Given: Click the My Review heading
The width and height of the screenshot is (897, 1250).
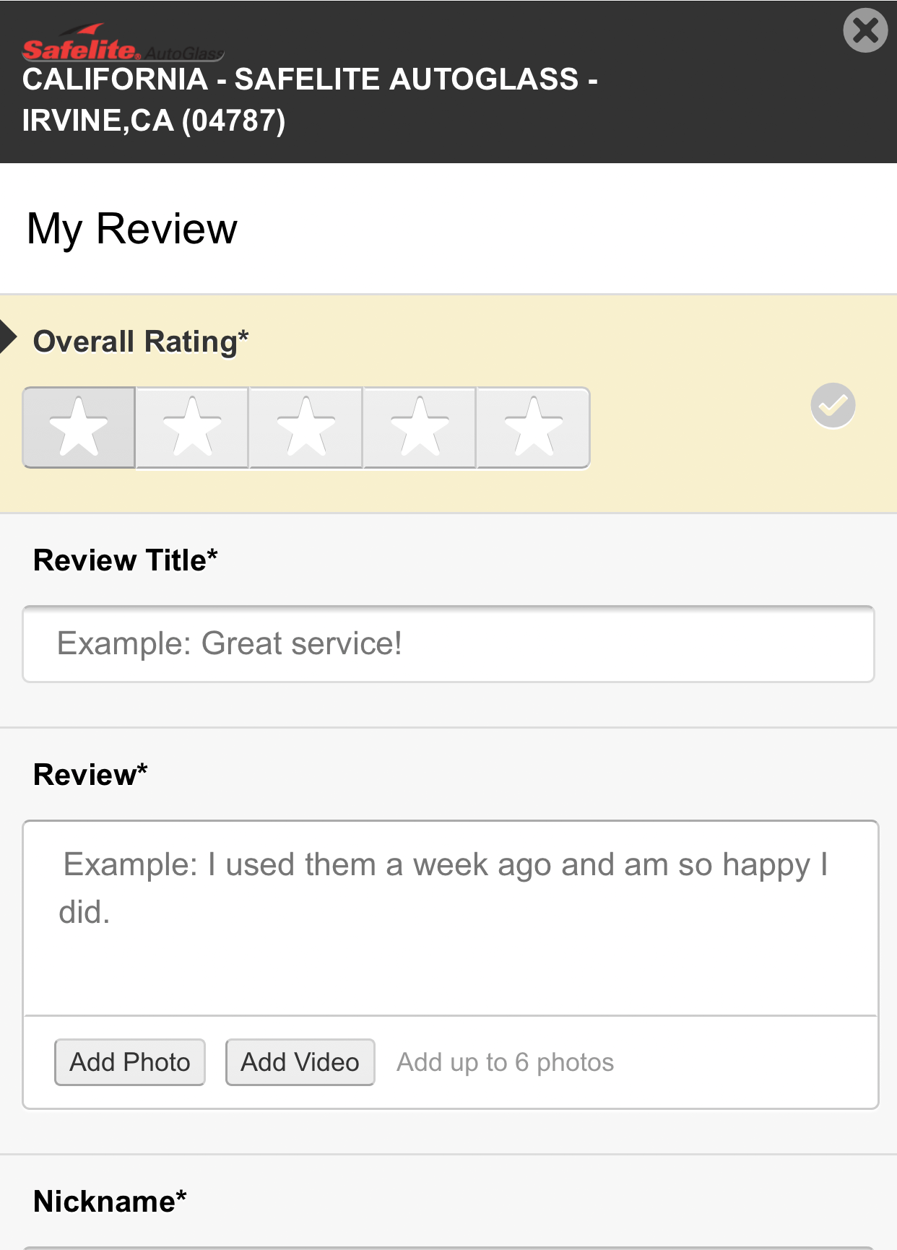Looking at the screenshot, I should (132, 230).
